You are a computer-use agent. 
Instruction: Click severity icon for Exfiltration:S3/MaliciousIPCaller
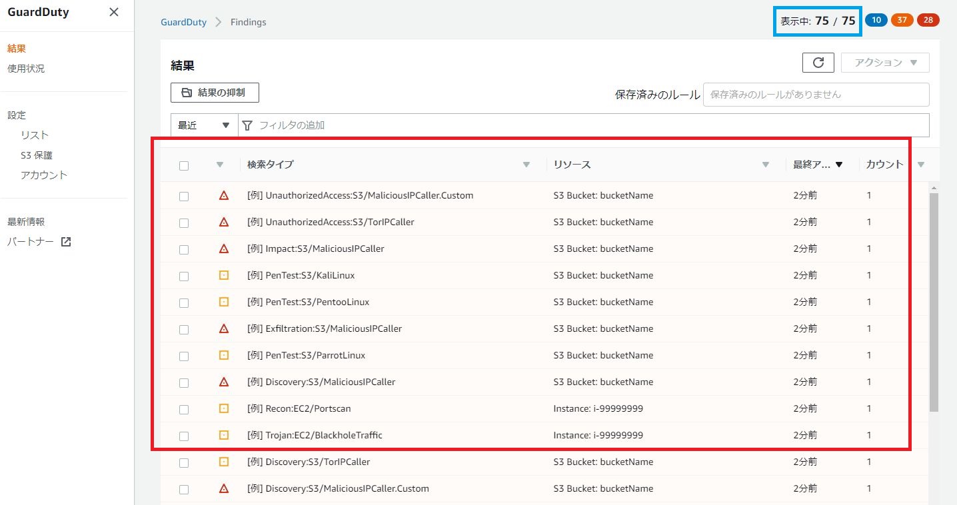point(224,328)
